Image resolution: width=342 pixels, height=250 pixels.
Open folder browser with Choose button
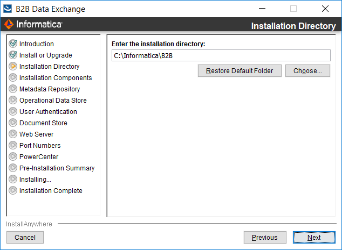click(307, 71)
